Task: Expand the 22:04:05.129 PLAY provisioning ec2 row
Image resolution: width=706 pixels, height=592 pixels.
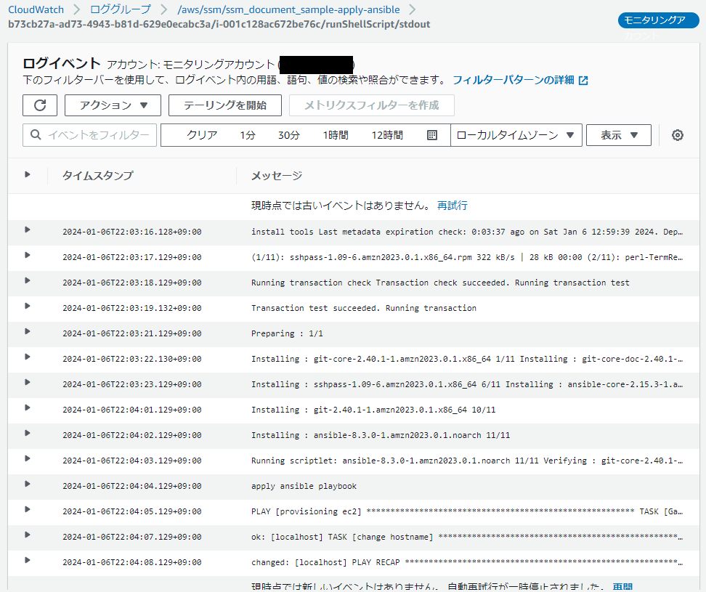Action: pyautogui.click(x=28, y=510)
